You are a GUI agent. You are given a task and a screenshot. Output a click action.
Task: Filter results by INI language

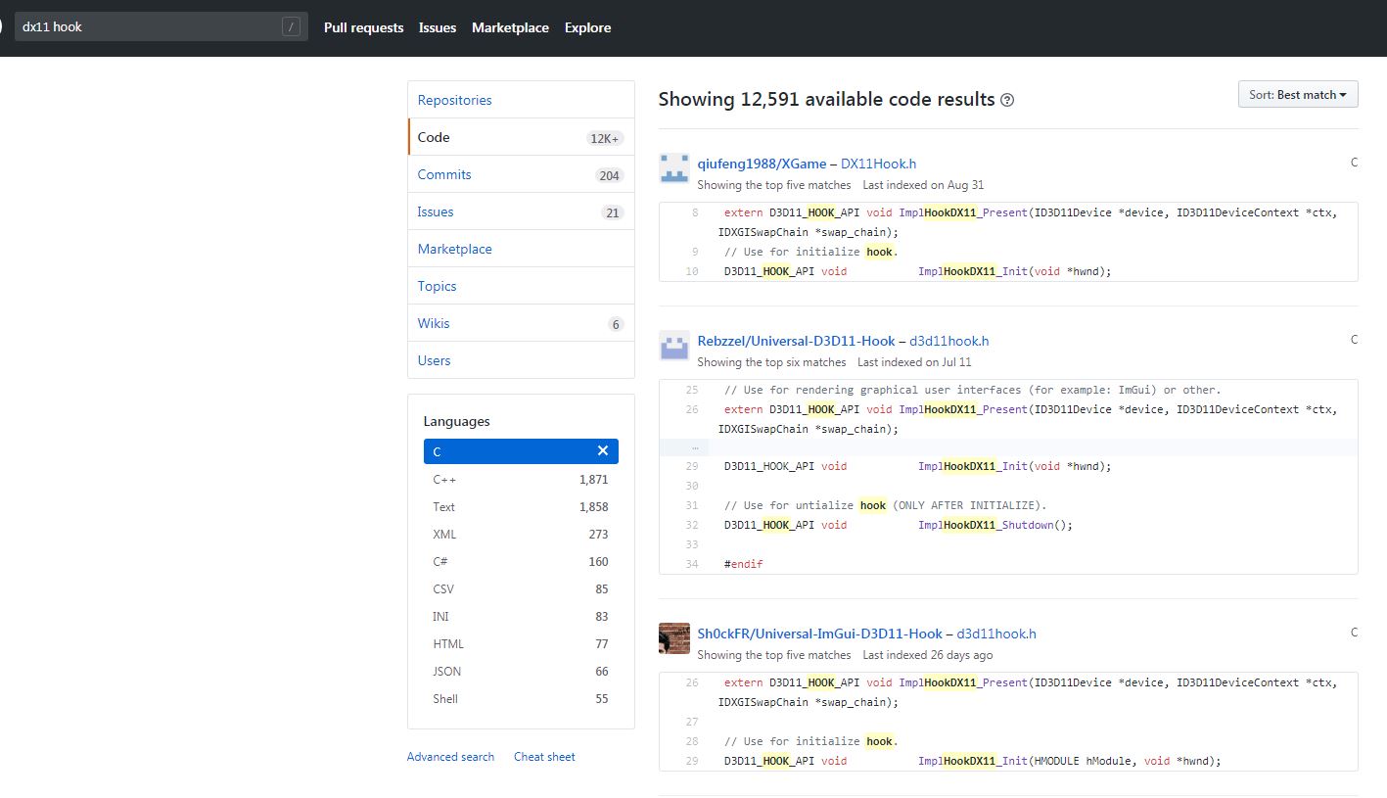(521, 617)
